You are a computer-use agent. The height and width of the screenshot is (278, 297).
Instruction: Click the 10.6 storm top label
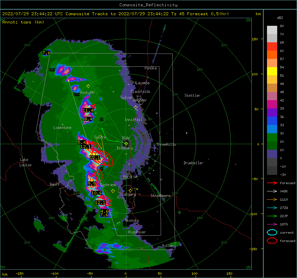[97, 193]
